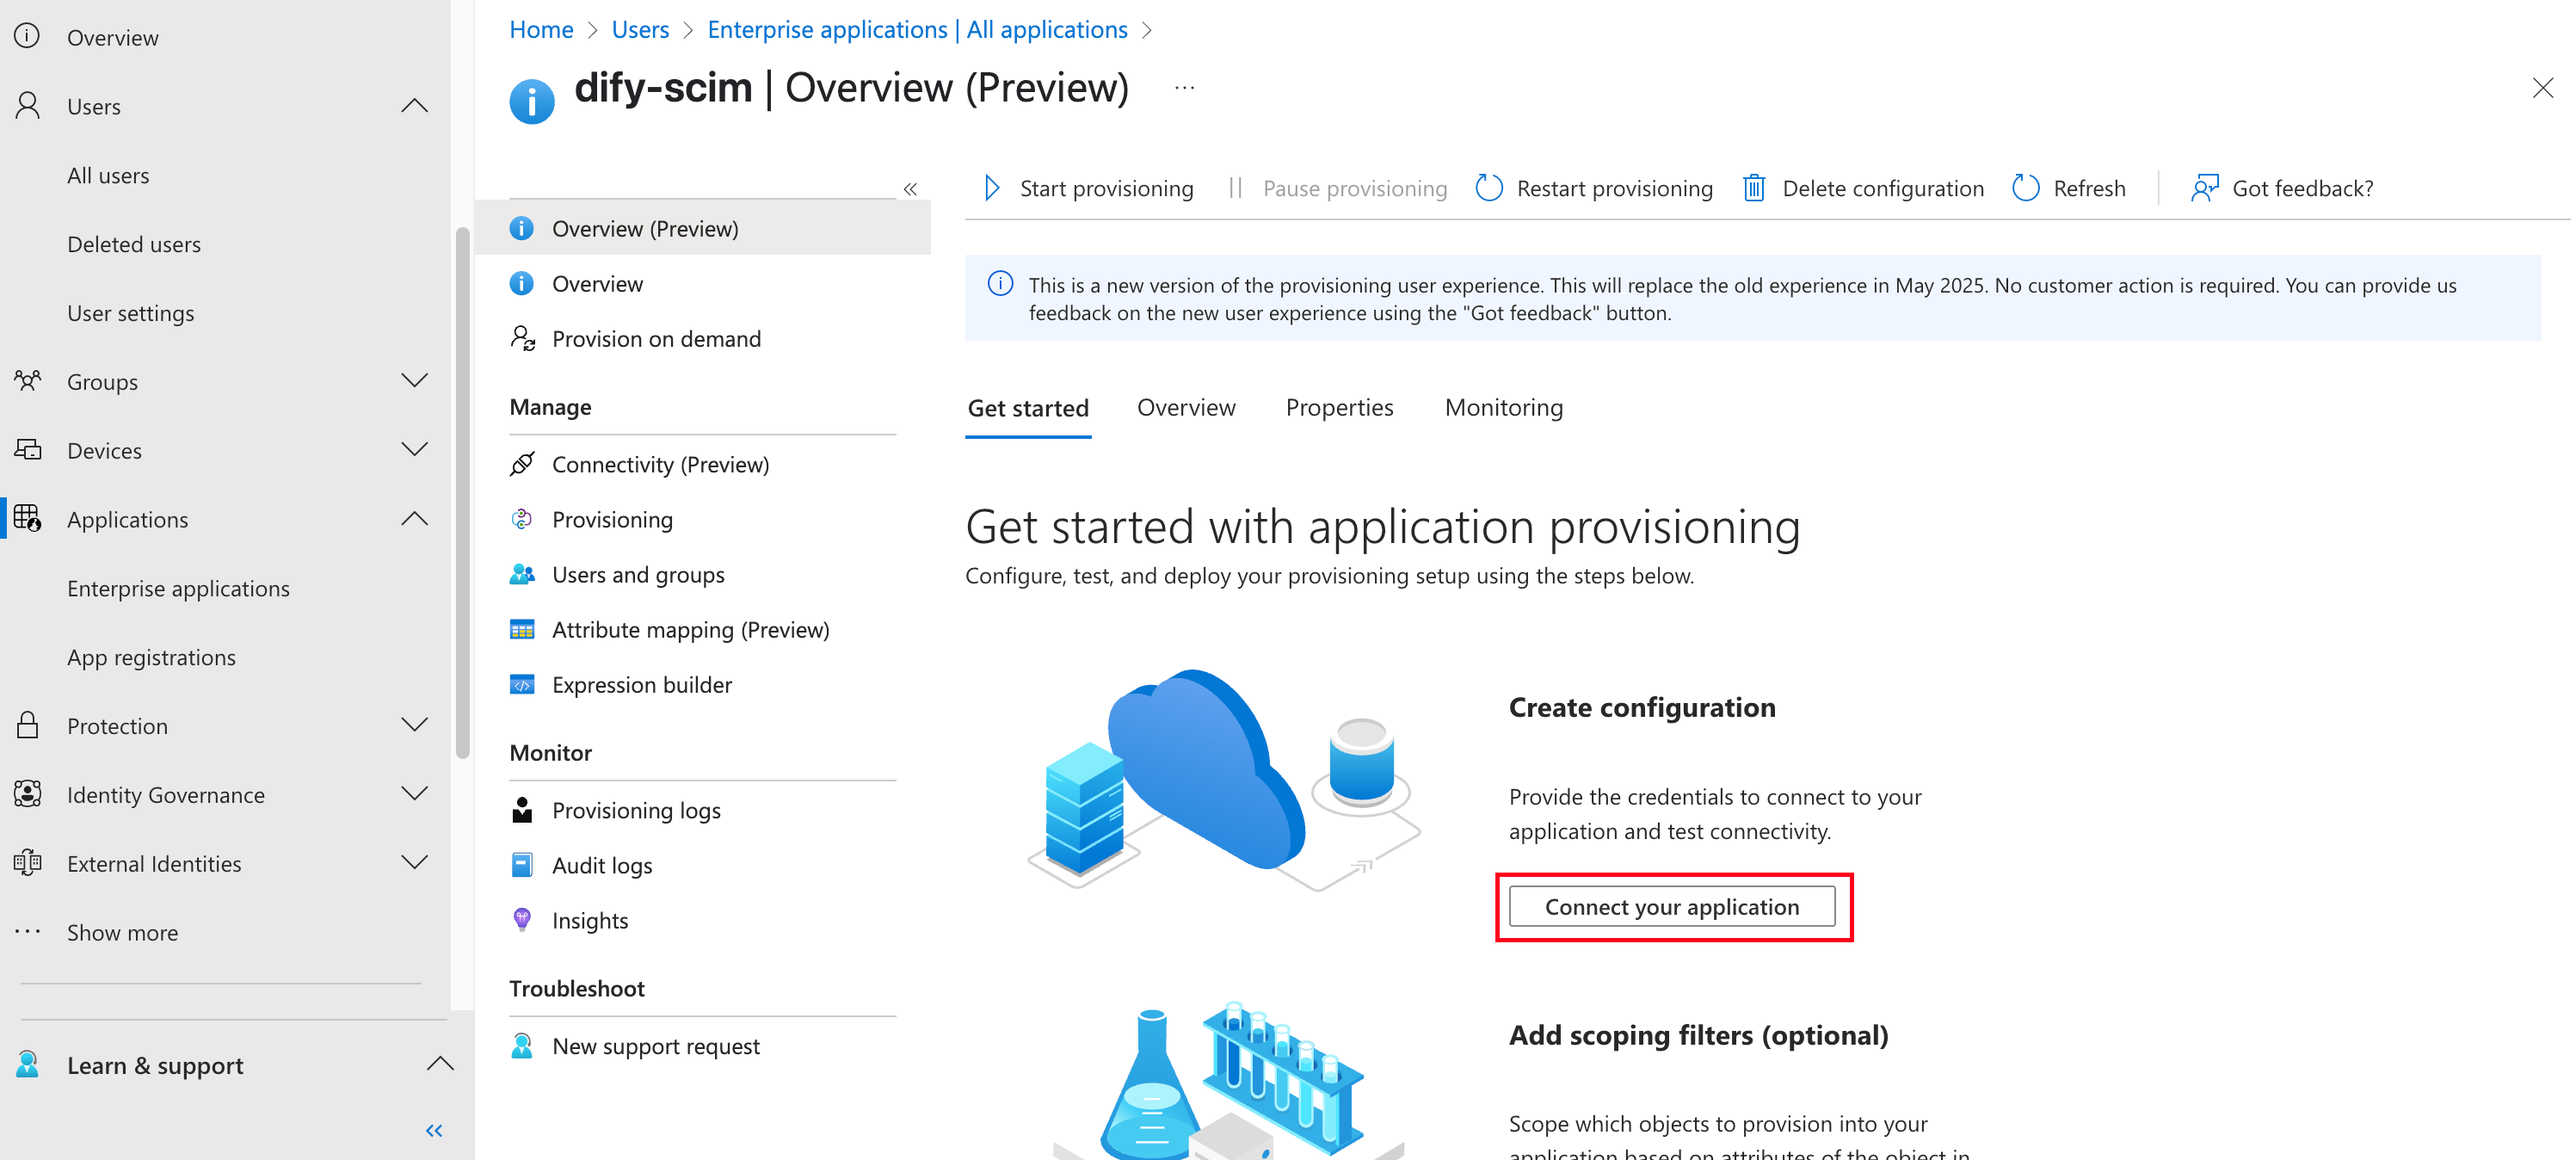Switch to the Monitoring tab
Viewport: 2576px width, 1160px height.
1503,408
